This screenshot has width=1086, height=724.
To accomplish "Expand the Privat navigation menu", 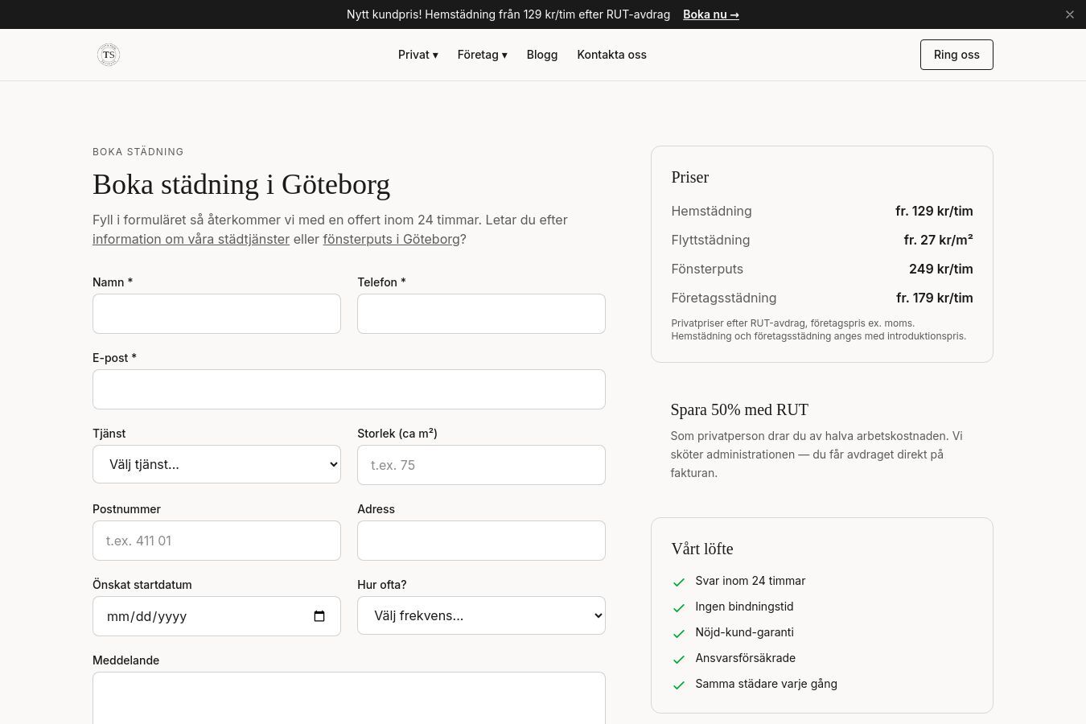I will click(x=418, y=55).
